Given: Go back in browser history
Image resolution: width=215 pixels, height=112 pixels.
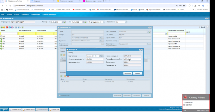Looking at the screenshot, I should tap(3, 6).
